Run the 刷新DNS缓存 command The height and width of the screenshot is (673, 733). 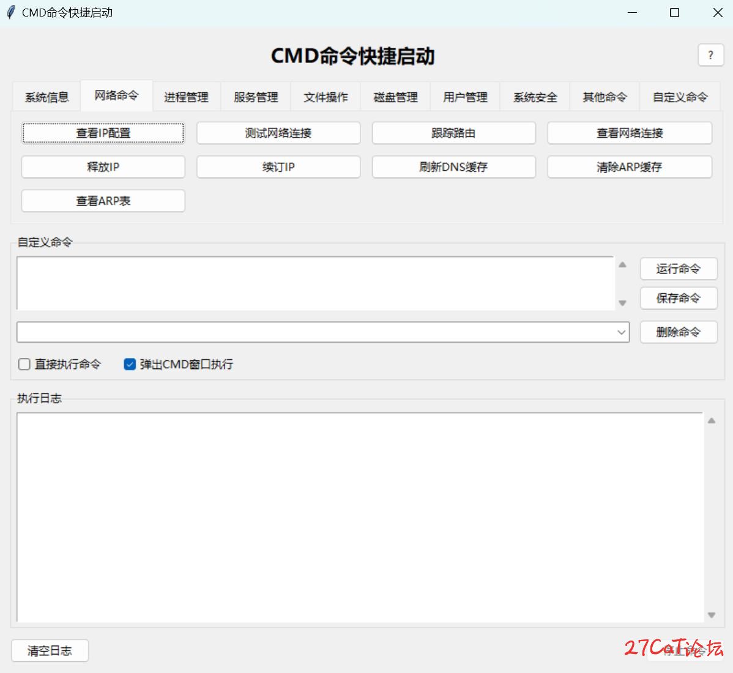pos(453,167)
